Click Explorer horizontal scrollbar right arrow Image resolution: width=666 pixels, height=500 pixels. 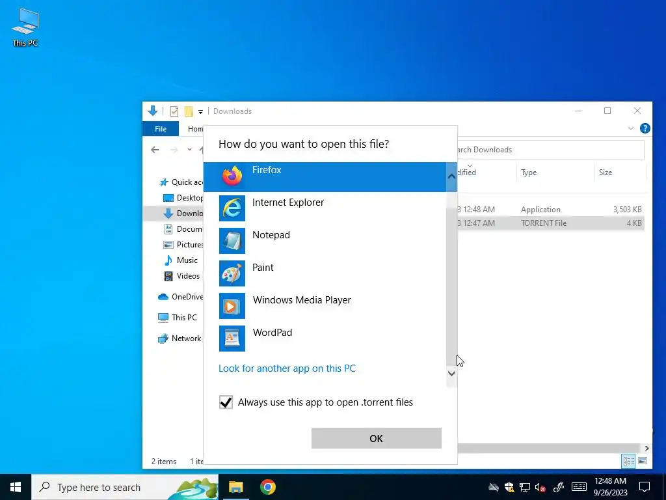coord(646,448)
